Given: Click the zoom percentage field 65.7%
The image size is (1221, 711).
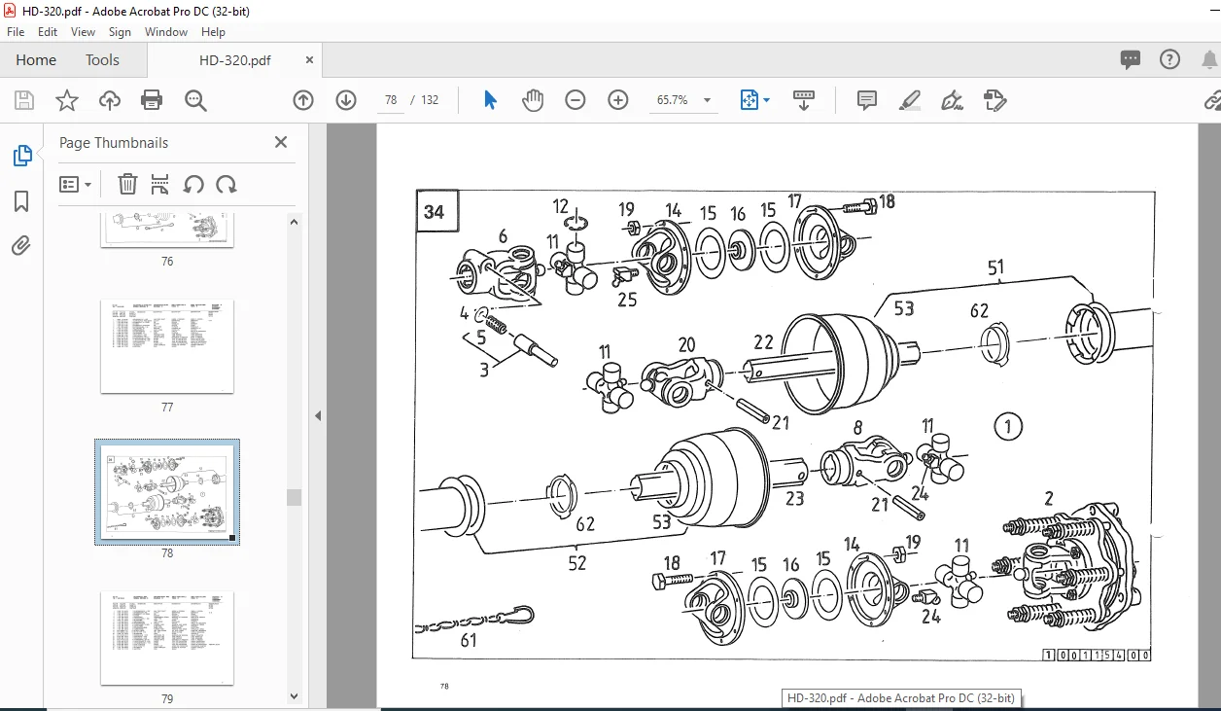Looking at the screenshot, I should point(672,100).
